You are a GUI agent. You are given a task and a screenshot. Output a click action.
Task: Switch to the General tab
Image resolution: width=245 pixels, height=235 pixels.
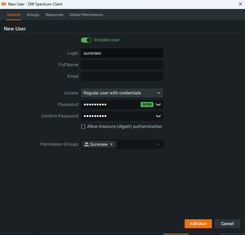[13, 15]
